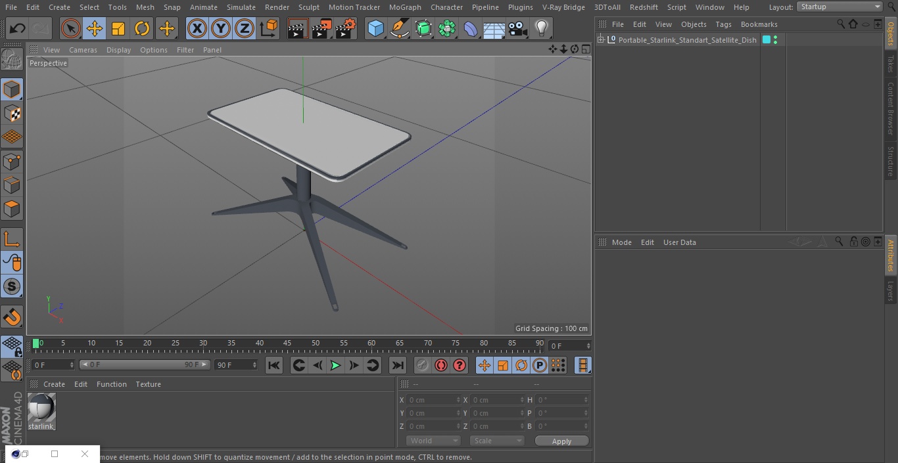Toggle Y axis lock
The width and height of the screenshot is (898, 463).
[221, 28]
